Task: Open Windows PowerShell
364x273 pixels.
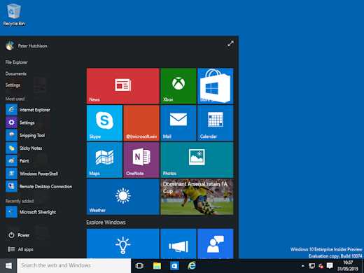Action: coord(32,174)
